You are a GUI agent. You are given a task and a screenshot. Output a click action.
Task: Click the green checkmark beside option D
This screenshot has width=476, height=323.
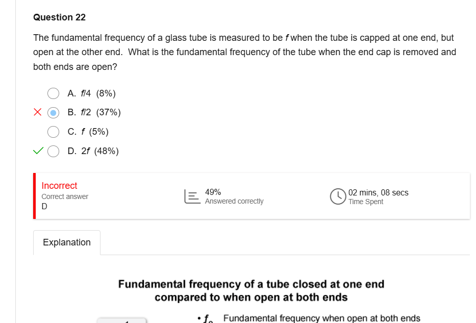[x=38, y=151]
